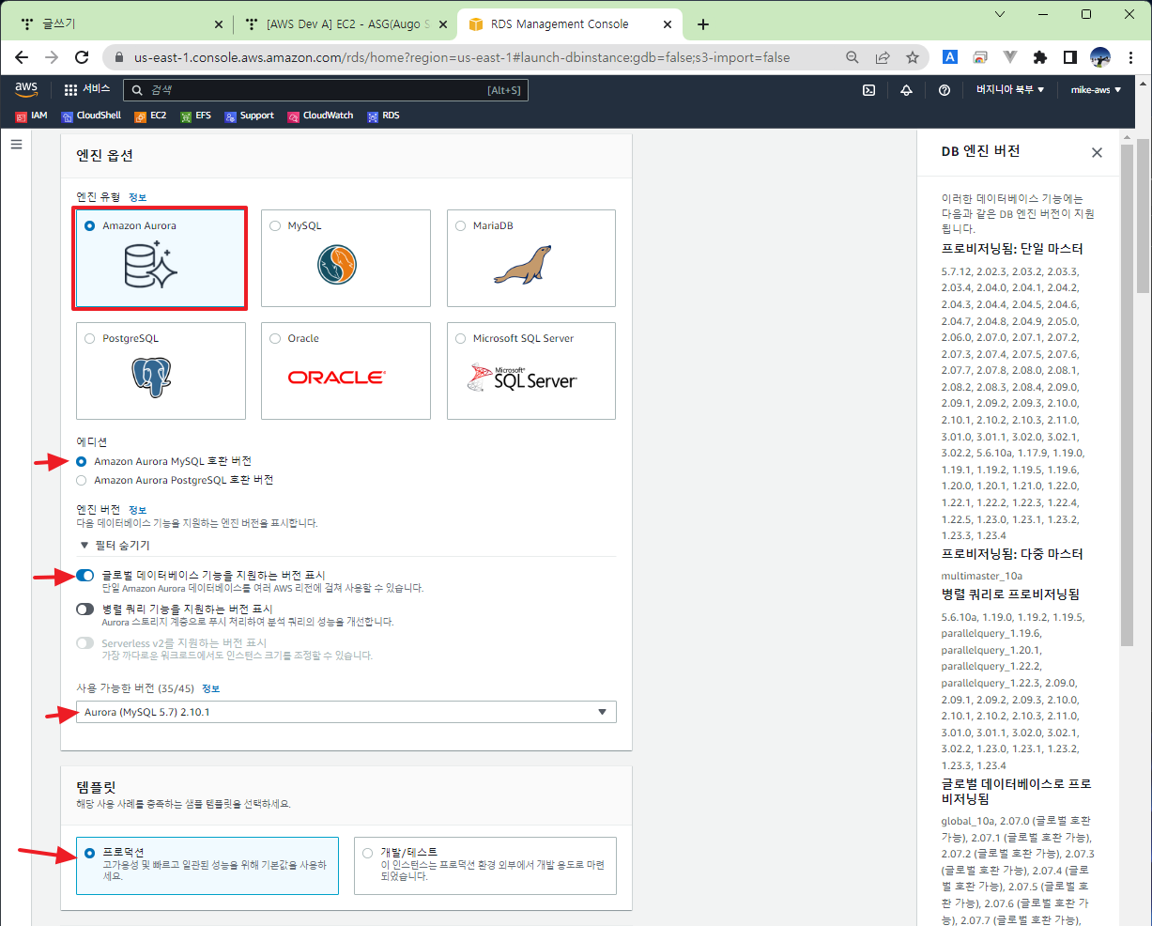Zoom magnifier icon in the address bar
The height and width of the screenshot is (926, 1152).
pos(852,57)
